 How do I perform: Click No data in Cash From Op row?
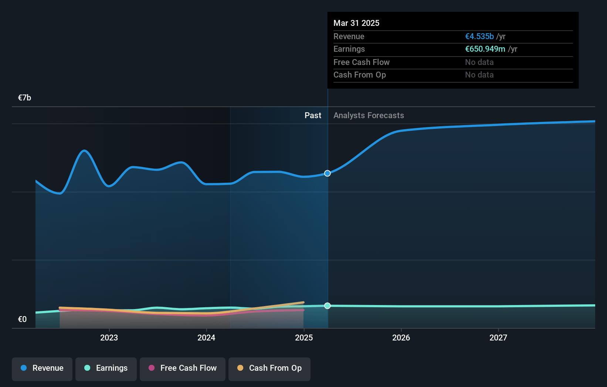coord(479,75)
